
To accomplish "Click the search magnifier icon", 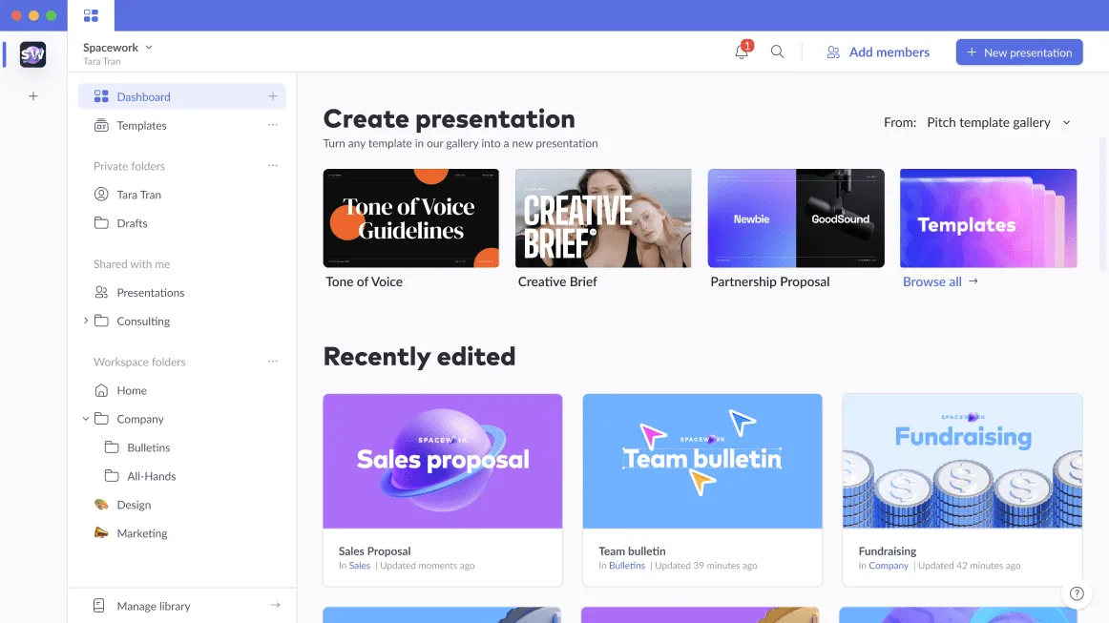I will [x=777, y=52].
